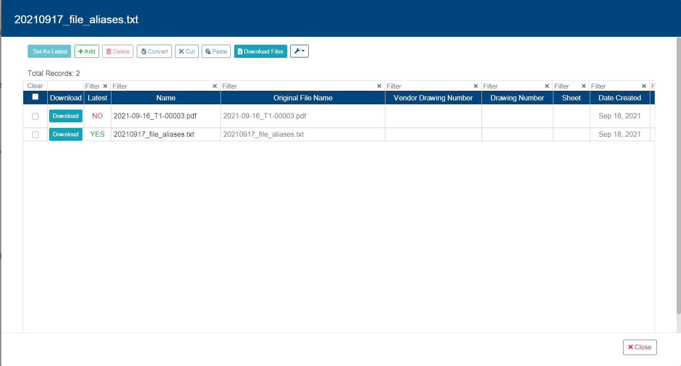681x366 pixels.
Task: Clear the Latest column filter
Action: point(105,86)
